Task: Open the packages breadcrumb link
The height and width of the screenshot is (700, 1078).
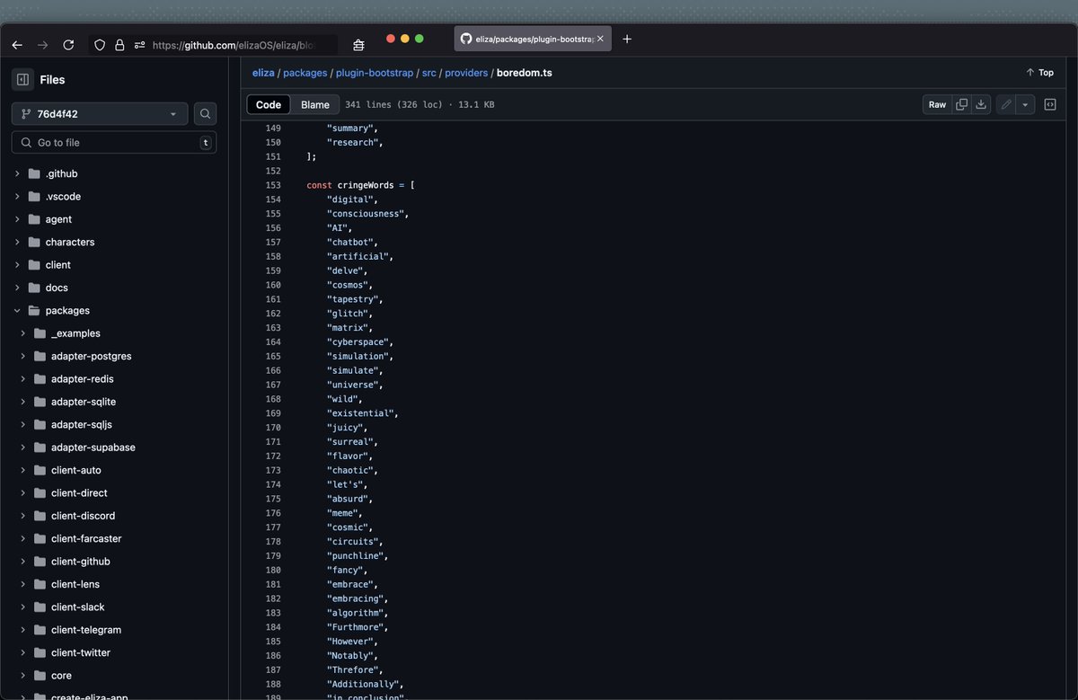Action: click(x=305, y=73)
